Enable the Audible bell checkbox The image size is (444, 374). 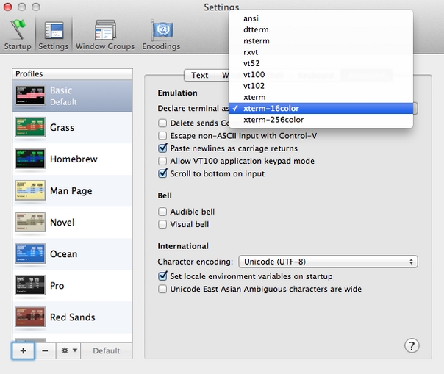pos(163,212)
